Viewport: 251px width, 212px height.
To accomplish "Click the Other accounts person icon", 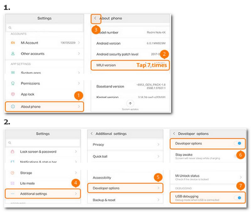I will [x=13, y=54].
